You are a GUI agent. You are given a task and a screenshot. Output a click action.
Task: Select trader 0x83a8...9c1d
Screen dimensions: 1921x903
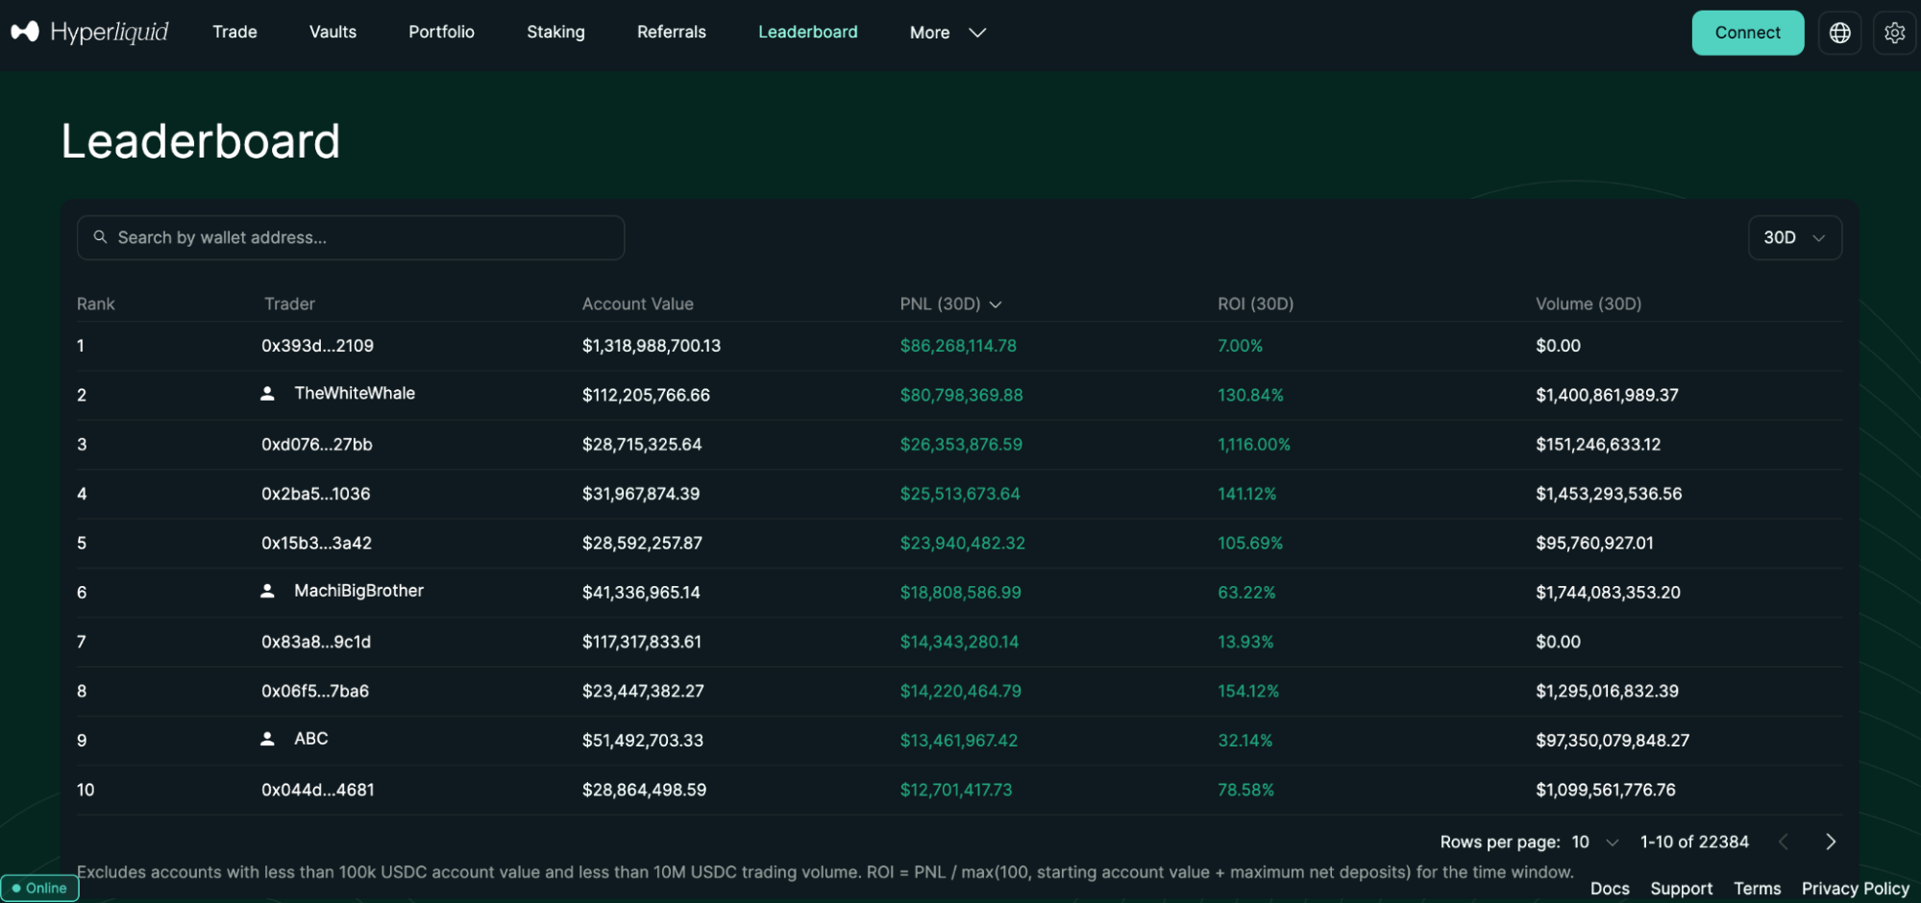pyautogui.click(x=315, y=642)
